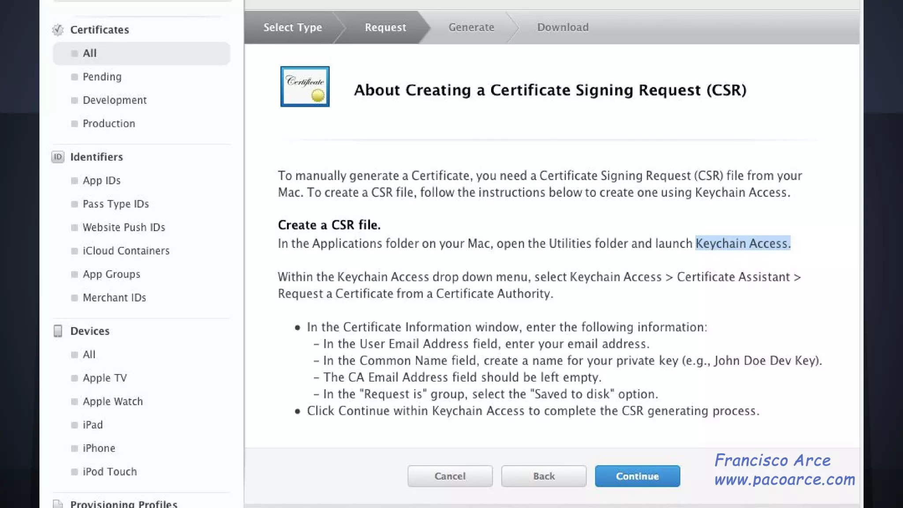Click the Certificates section seal icon
This screenshot has width=903, height=508.
(58, 30)
